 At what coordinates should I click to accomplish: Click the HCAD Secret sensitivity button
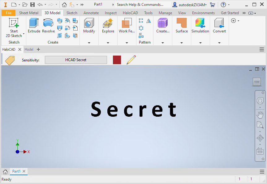click(76, 60)
